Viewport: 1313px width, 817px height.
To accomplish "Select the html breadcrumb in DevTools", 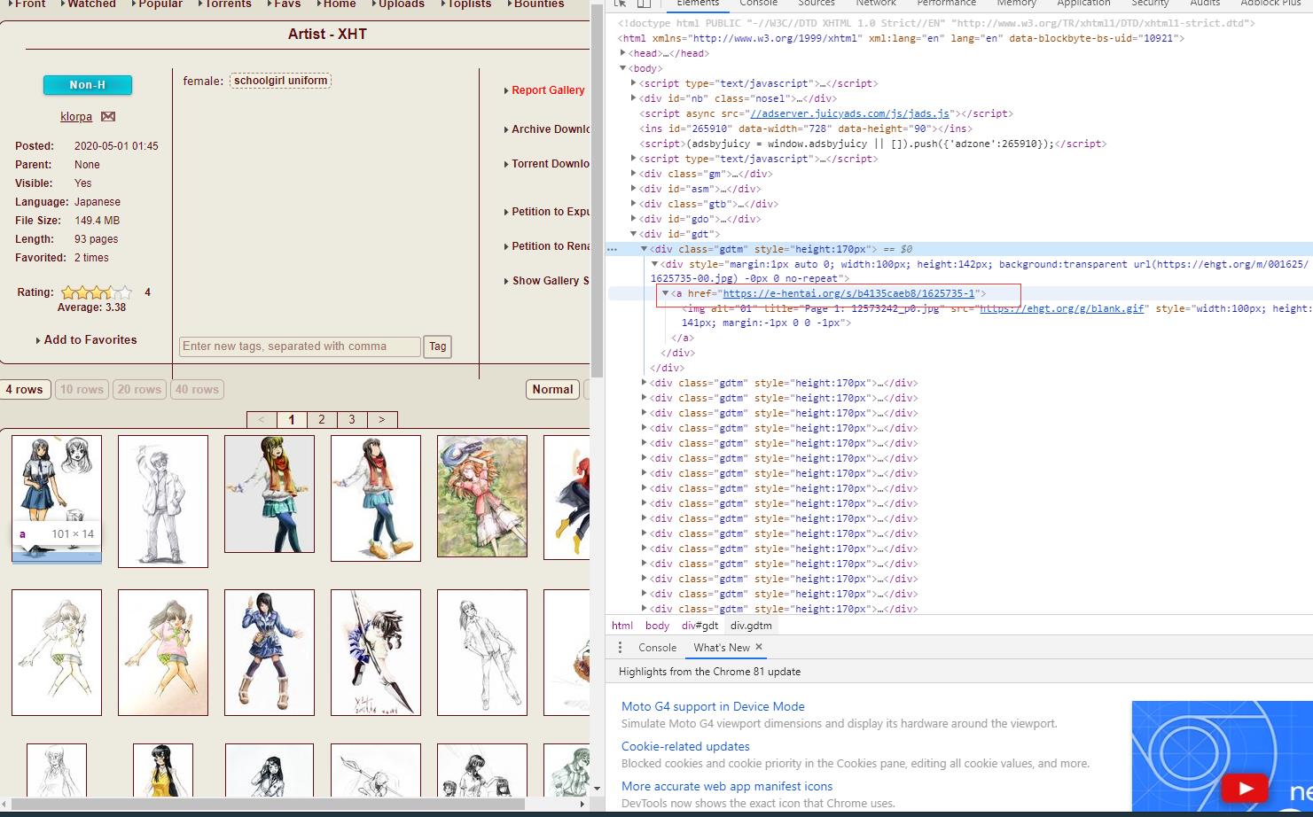I will click(x=622, y=626).
